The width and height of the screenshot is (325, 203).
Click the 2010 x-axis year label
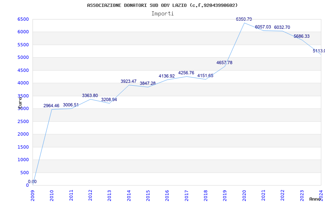pyautogui.click(x=52, y=196)
